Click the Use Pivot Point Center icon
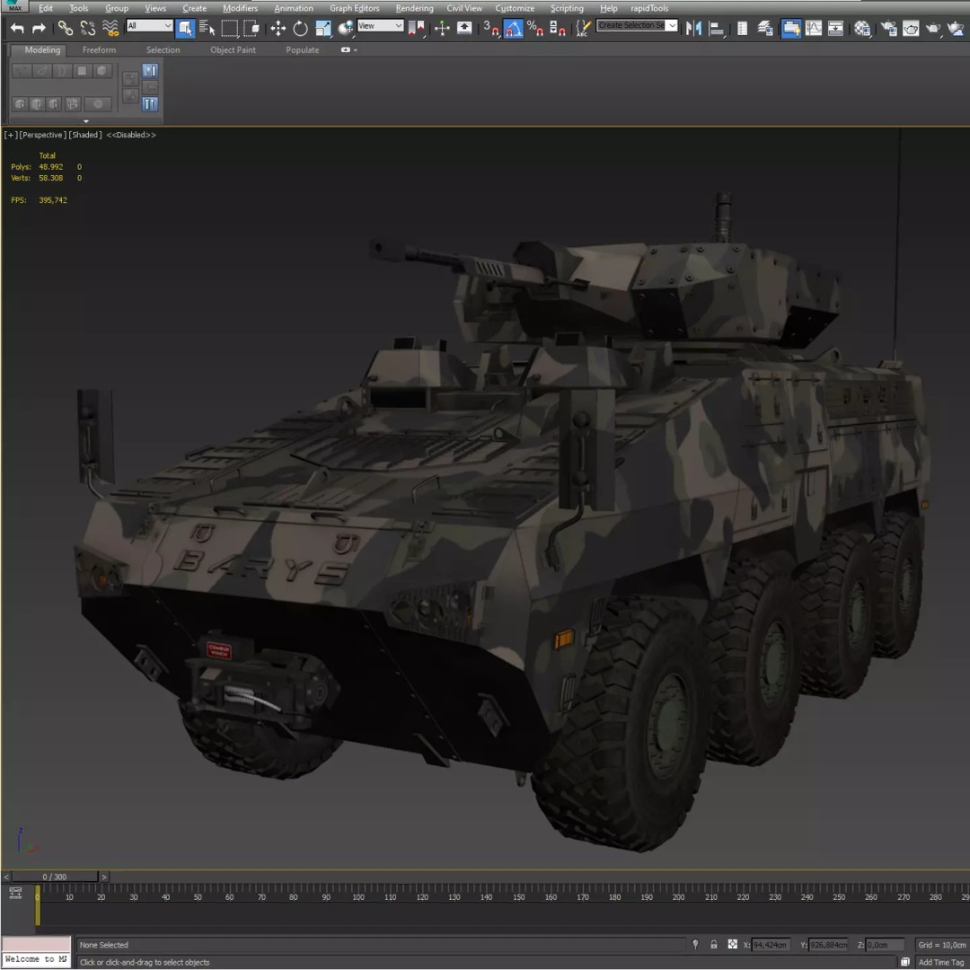970x970 pixels. coord(417,29)
